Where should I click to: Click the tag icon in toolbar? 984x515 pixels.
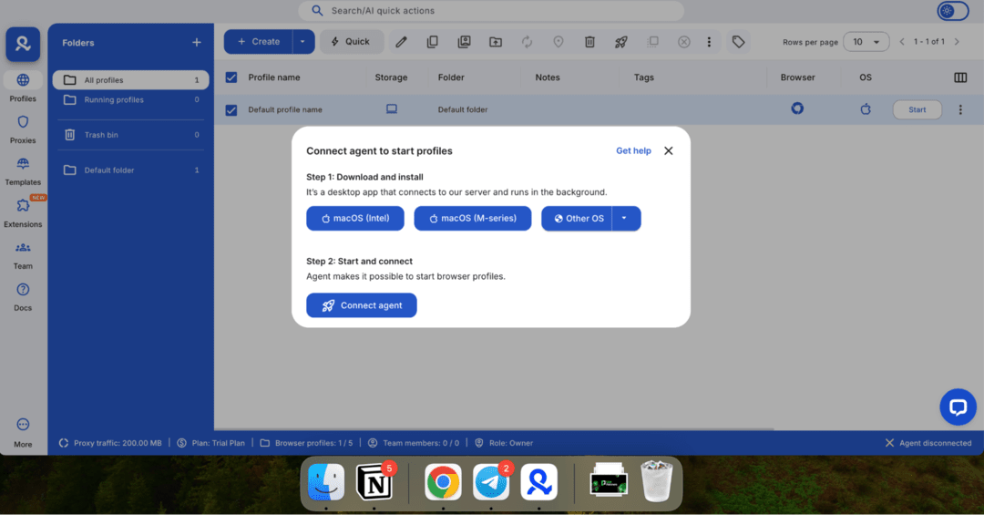(x=738, y=42)
